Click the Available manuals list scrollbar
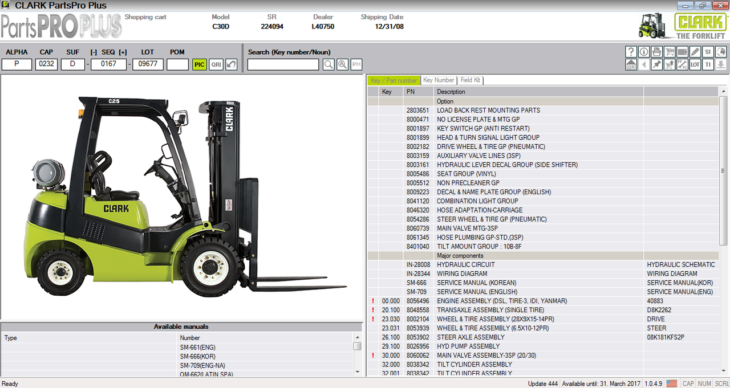This screenshot has width=730, height=388. coord(357,354)
